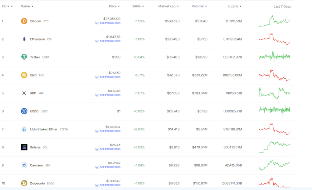Open Bitcoin's last 7 days sparkline

275,21
